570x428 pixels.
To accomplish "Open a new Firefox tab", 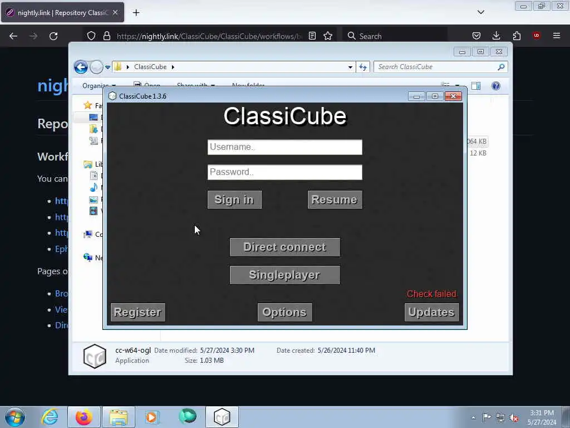I will 136,13.
